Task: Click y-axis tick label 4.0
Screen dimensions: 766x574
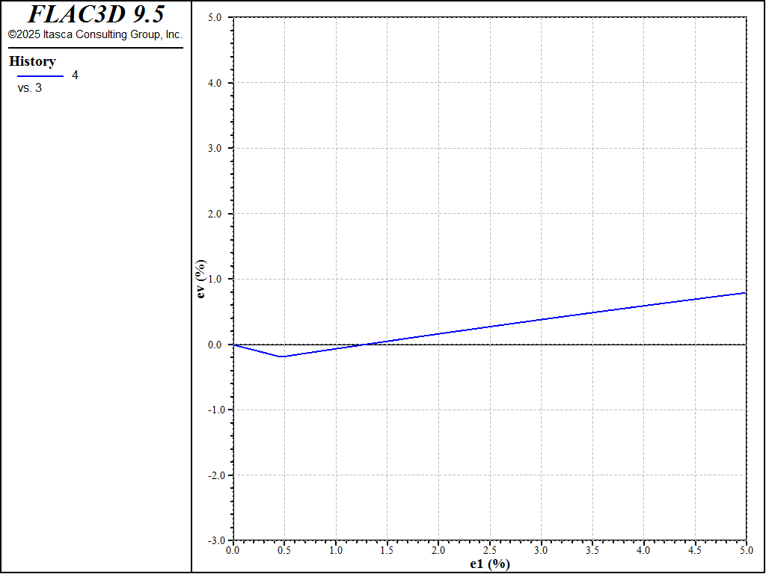Action: [215, 83]
